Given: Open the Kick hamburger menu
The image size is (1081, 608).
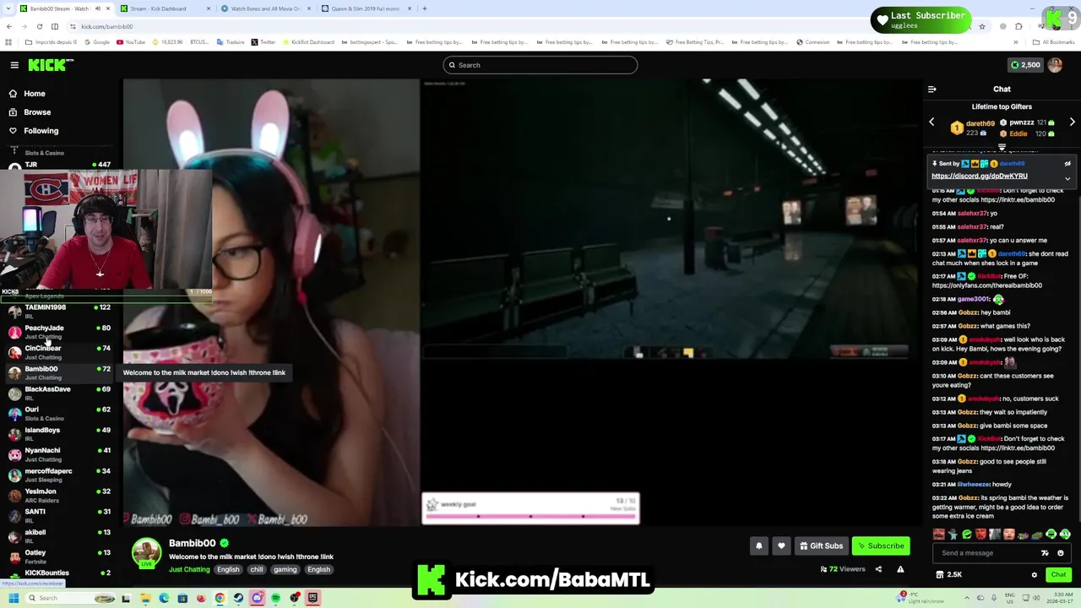Looking at the screenshot, I should point(14,65).
